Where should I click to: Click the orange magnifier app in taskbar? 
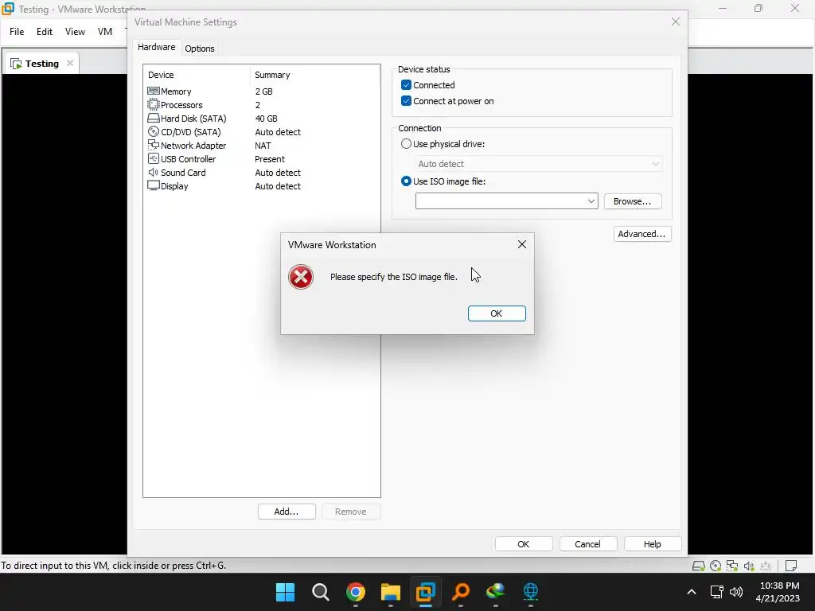click(461, 592)
